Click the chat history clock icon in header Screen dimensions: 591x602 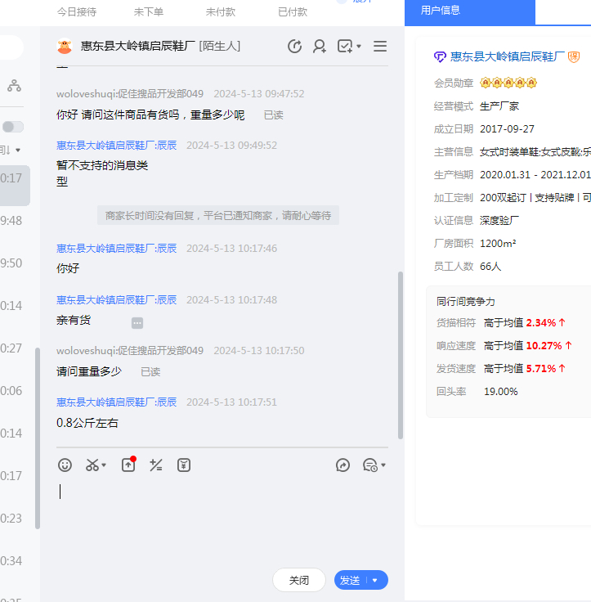[295, 47]
